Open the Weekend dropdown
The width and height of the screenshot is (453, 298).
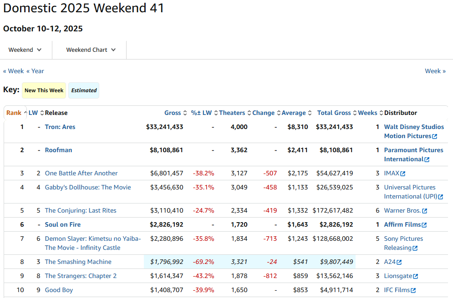[25, 50]
